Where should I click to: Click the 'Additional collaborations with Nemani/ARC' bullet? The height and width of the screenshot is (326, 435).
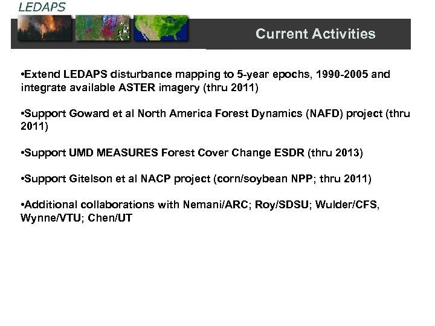click(200, 211)
